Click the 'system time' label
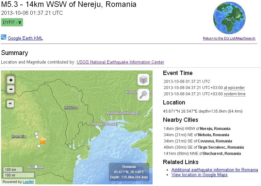The width and height of the screenshot is (261, 186). [235, 94]
